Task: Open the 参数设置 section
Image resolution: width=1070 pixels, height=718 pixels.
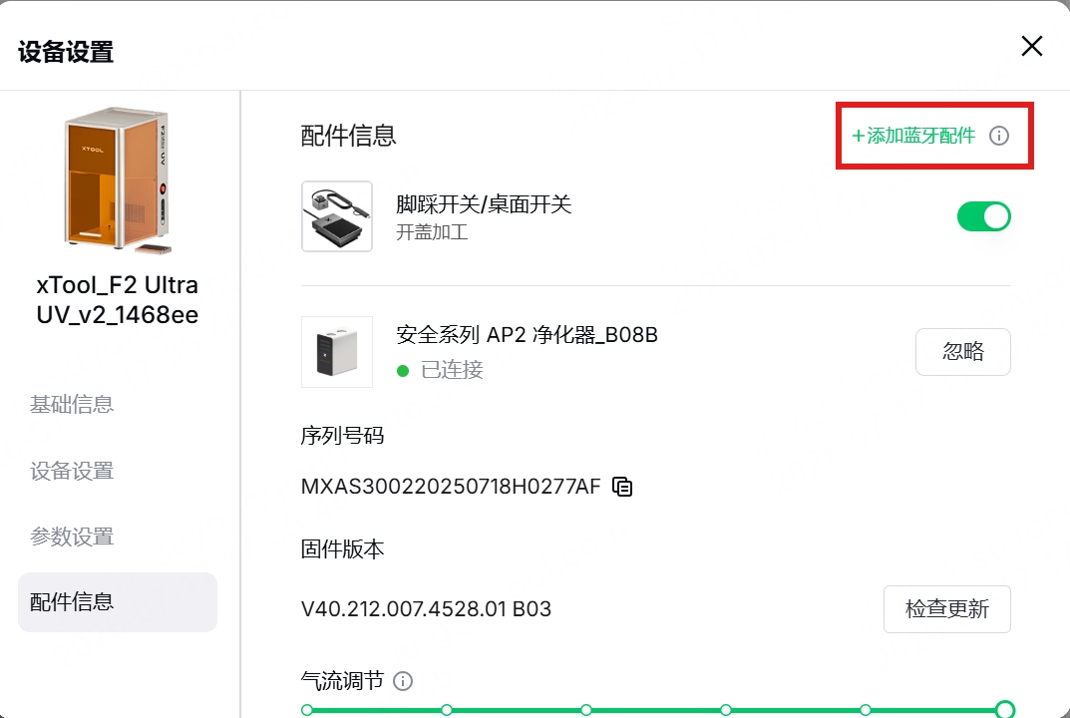Action: point(72,537)
